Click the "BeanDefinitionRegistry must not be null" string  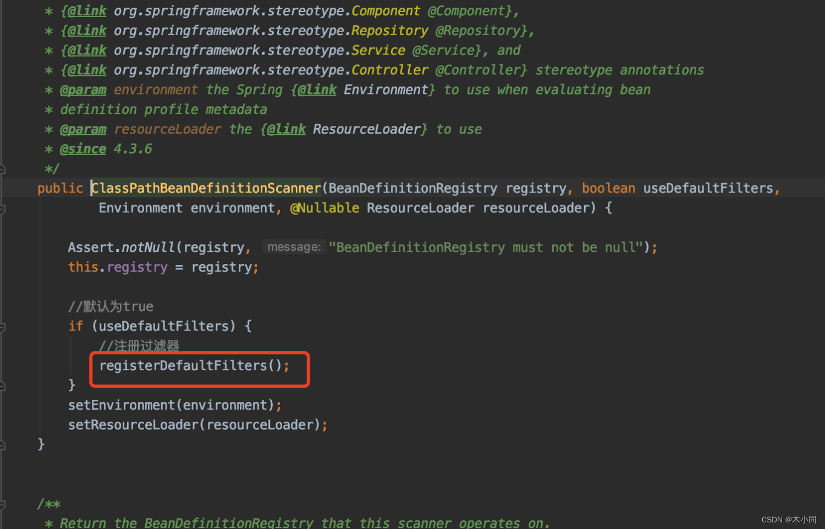tap(486, 247)
